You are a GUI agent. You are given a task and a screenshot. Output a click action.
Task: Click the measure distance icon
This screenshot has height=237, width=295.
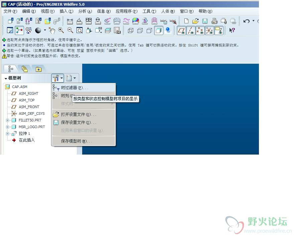point(70,21)
